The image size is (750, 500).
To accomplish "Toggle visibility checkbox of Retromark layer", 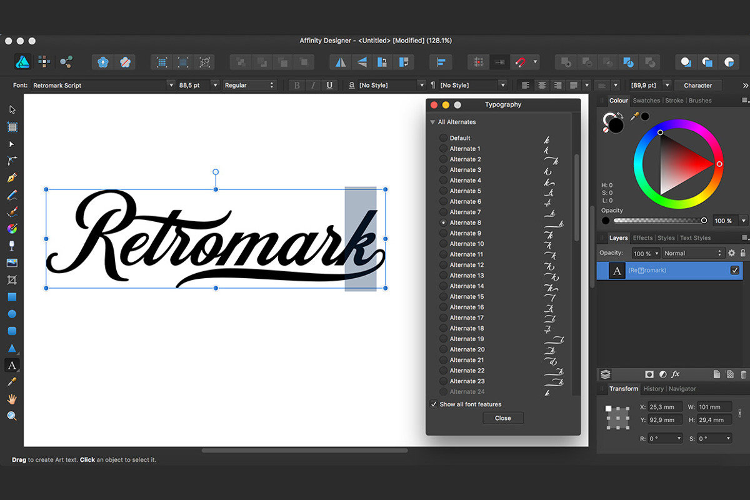I will (734, 271).
